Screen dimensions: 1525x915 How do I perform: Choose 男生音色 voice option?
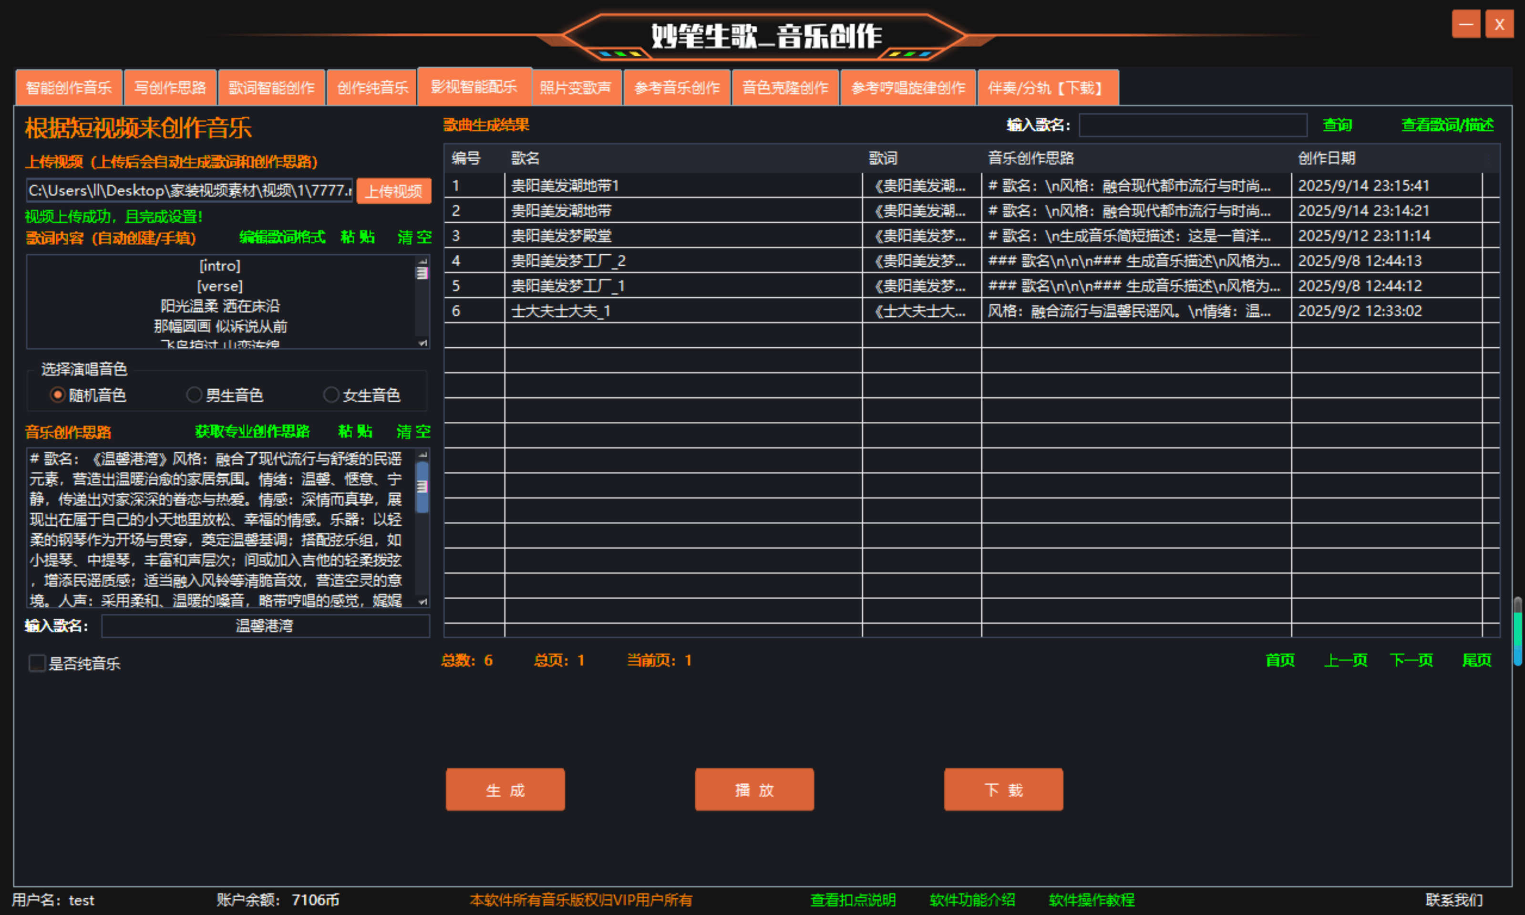click(194, 395)
